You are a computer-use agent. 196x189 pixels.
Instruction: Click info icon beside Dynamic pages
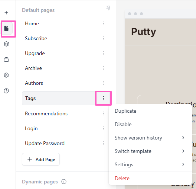click(x=64, y=182)
